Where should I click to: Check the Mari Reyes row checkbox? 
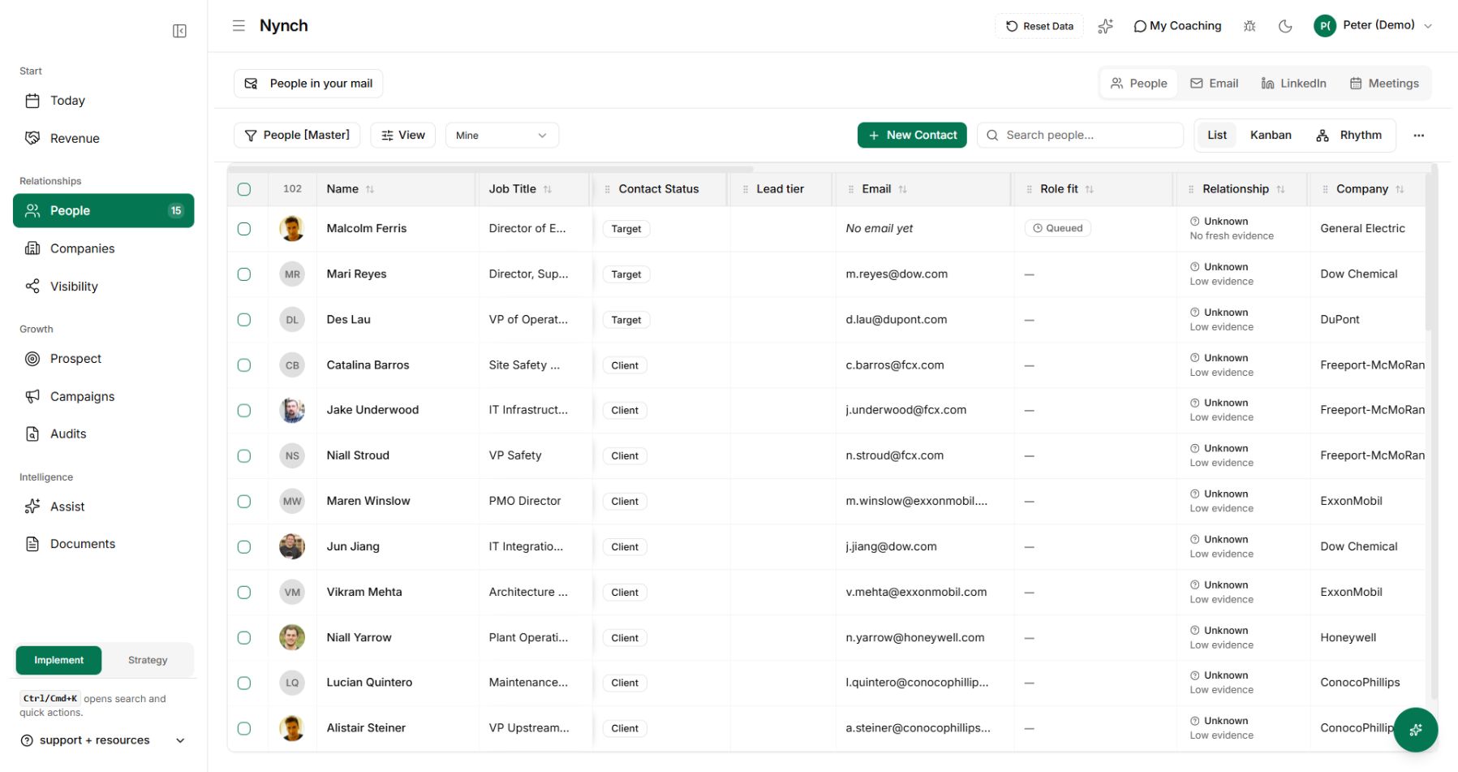point(244,274)
